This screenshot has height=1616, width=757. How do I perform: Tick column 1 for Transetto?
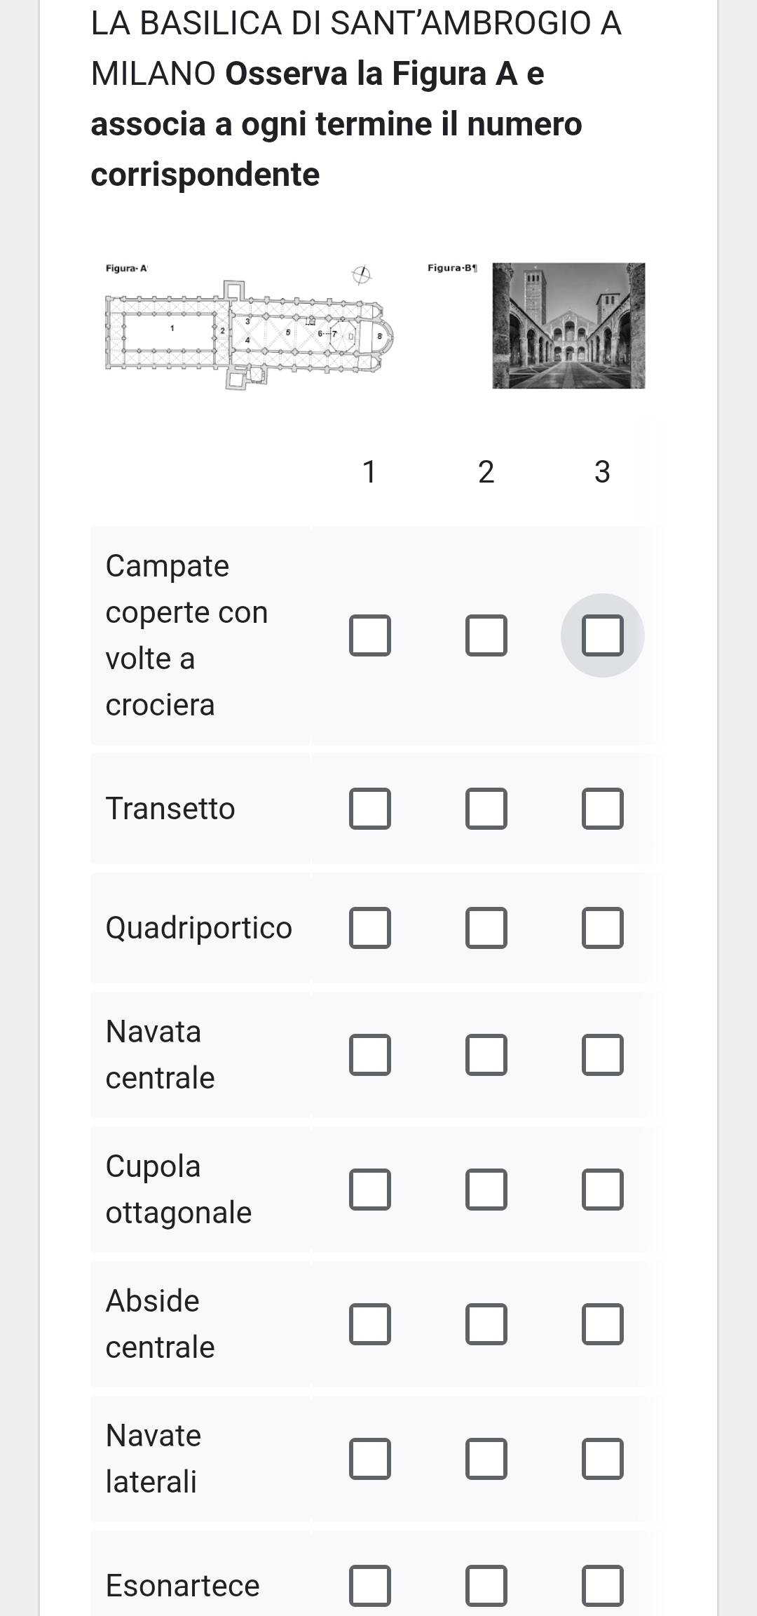pos(370,809)
